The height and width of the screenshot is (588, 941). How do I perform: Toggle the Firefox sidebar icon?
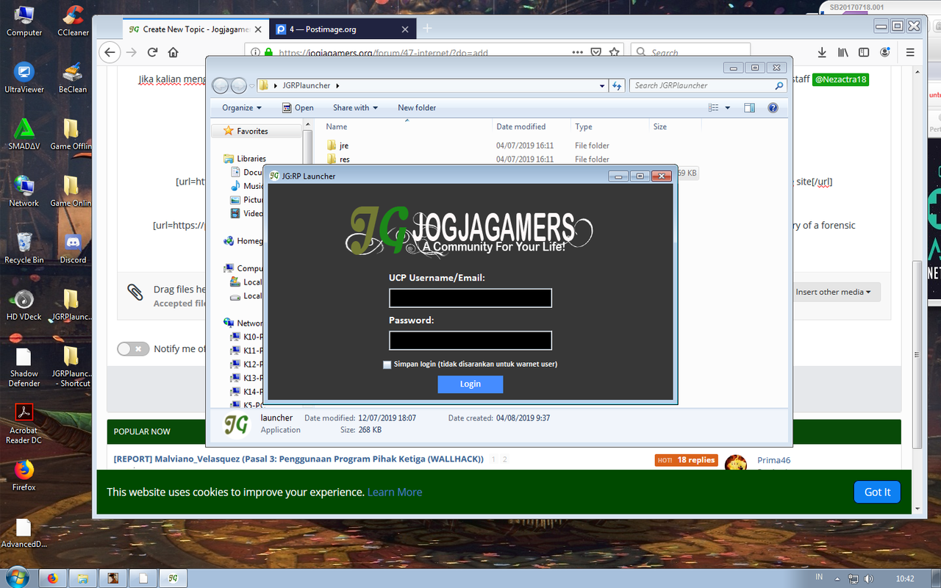[x=865, y=52]
